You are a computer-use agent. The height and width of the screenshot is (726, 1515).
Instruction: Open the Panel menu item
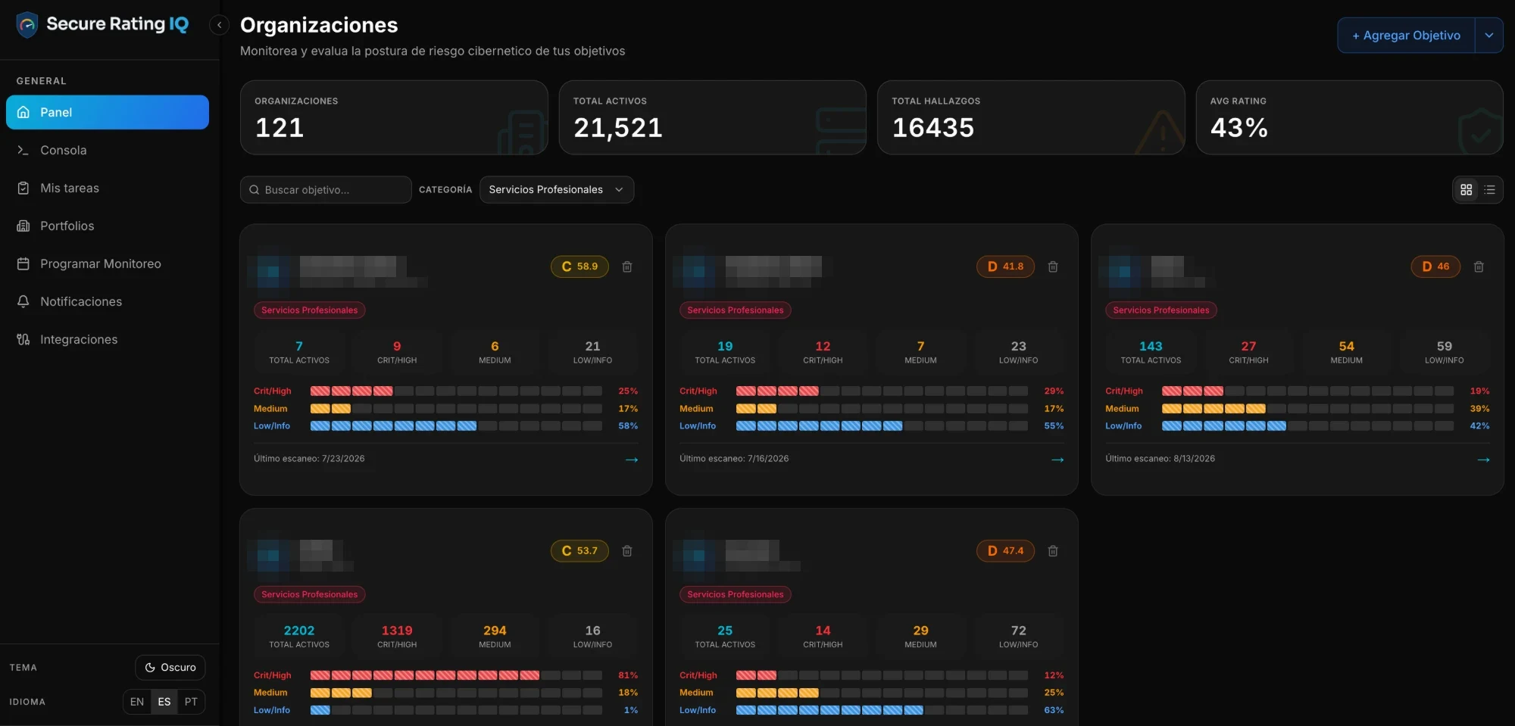tap(108, 112)
